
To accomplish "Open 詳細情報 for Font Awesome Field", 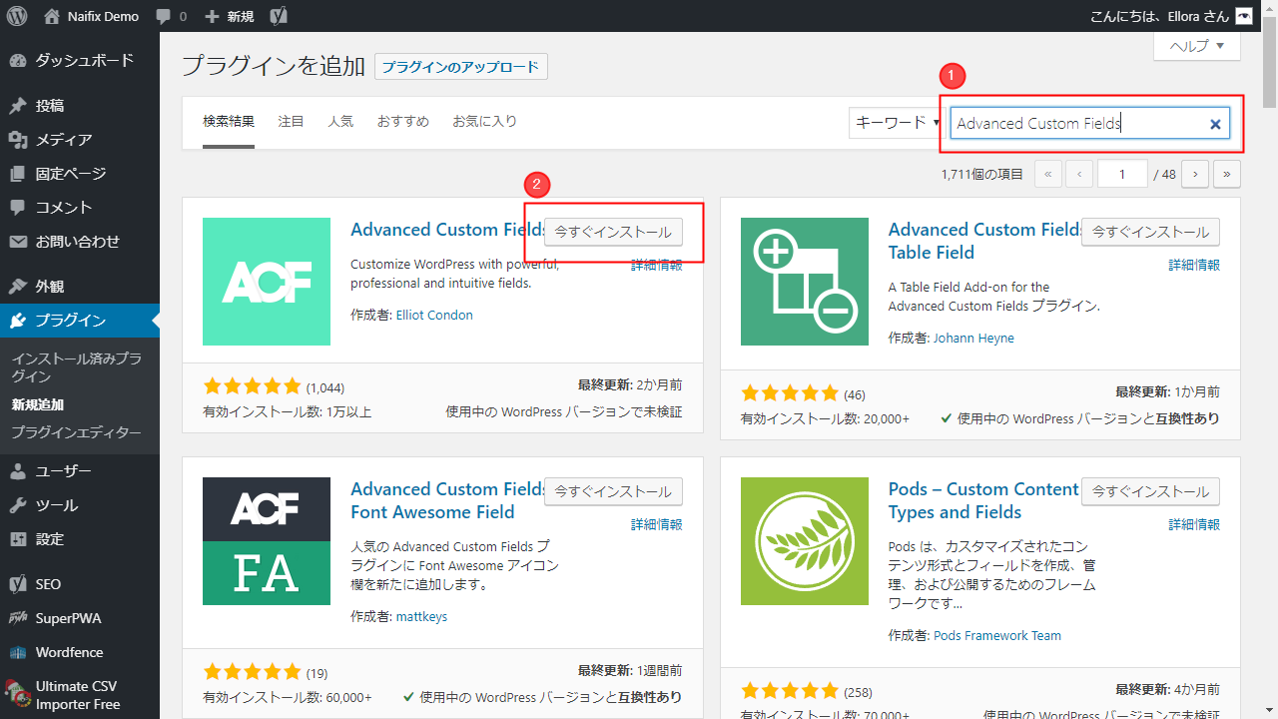I will (657, 524).
